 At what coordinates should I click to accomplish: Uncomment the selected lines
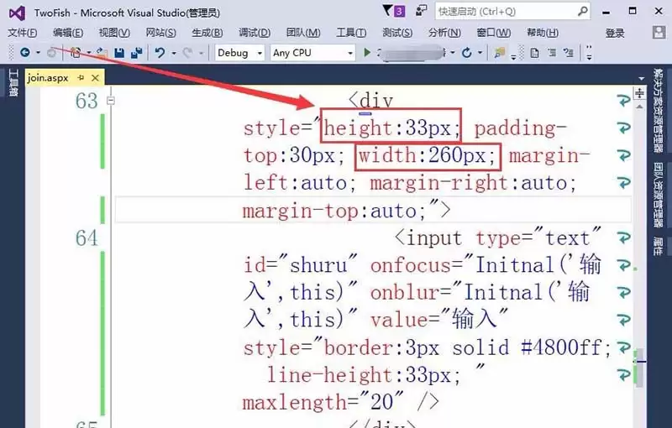click(x=569, y=53)
